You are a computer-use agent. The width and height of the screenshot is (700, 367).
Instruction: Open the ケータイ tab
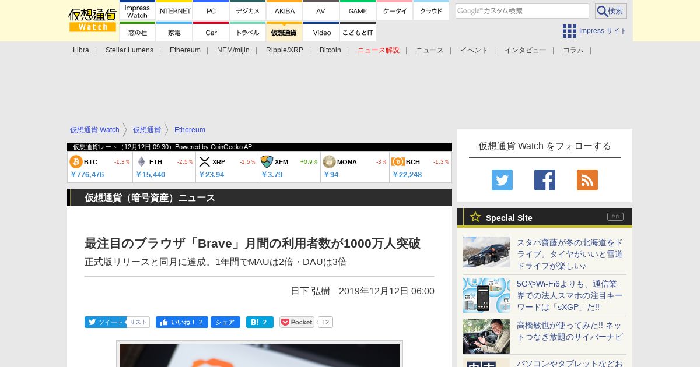395,11
